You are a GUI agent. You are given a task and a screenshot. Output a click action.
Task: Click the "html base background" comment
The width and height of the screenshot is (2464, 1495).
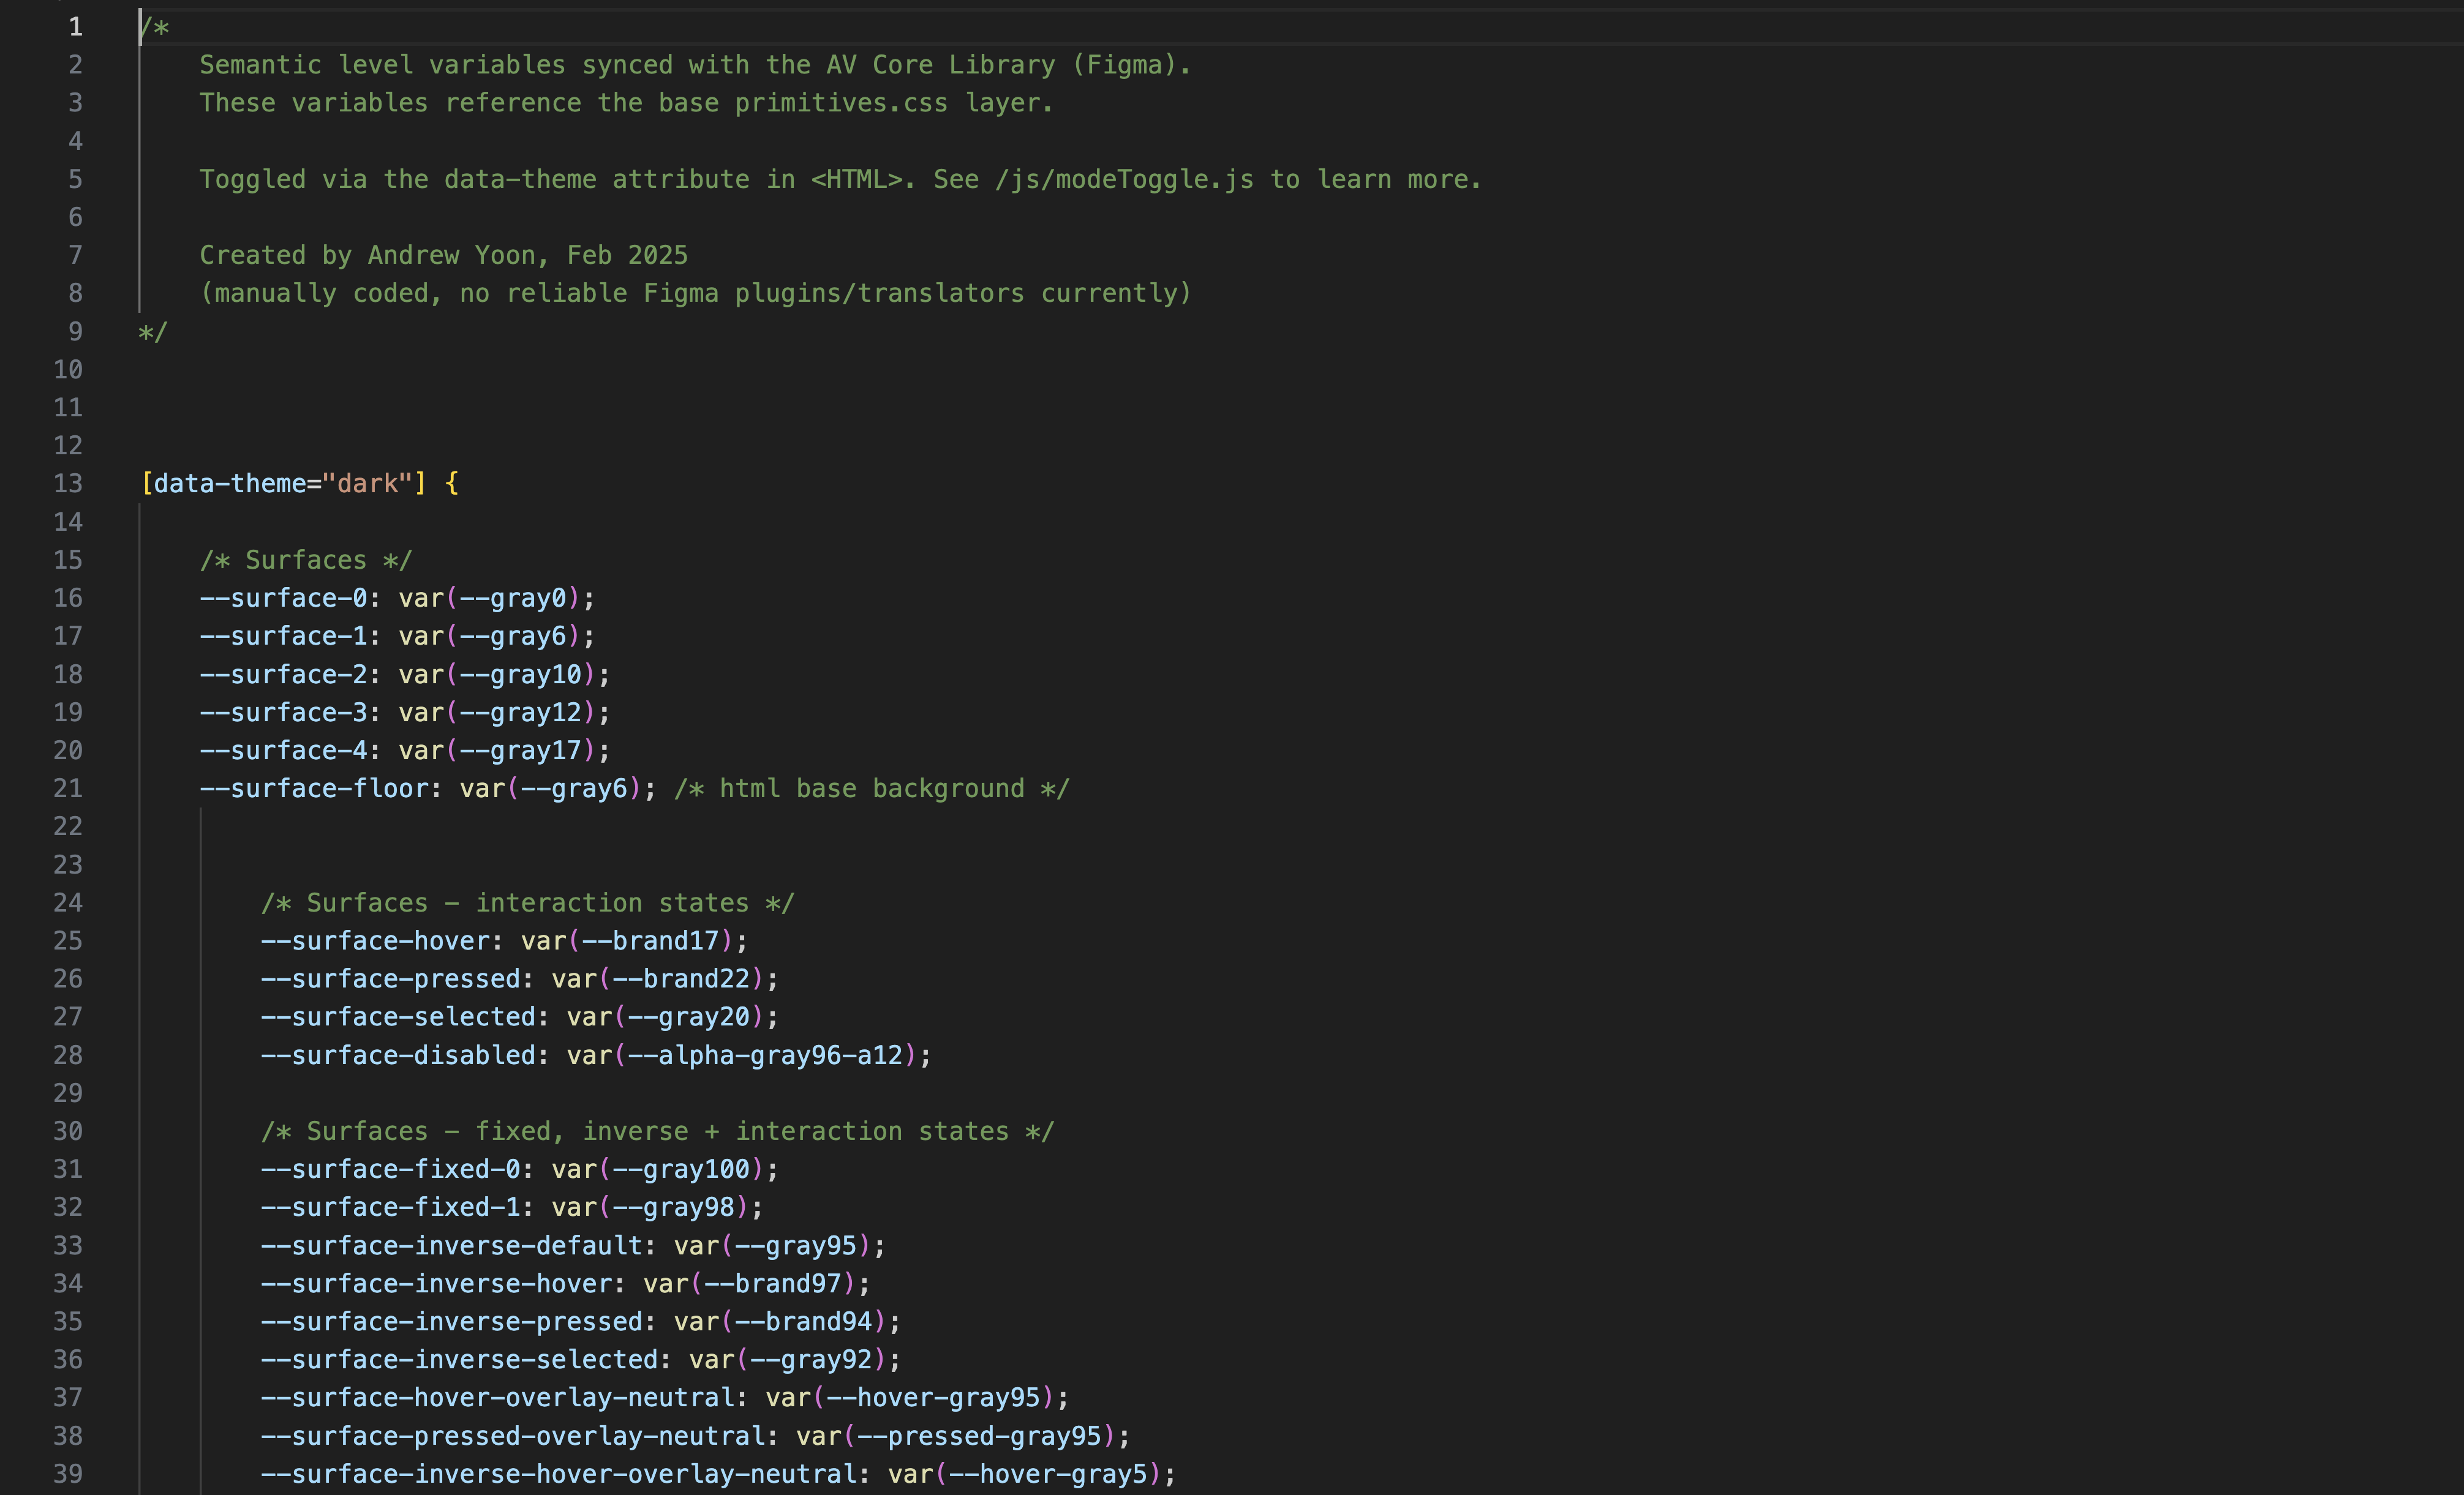(871, 789)
